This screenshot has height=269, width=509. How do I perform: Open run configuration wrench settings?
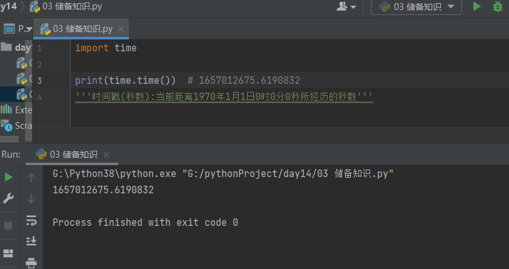click(8, 198)
